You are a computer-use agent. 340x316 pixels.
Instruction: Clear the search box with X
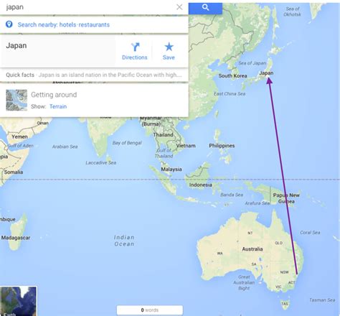[x=179, y=7]
